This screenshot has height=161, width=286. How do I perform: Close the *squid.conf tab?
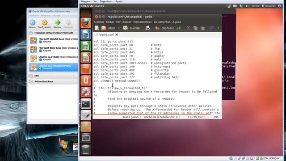tap(117, 34)
